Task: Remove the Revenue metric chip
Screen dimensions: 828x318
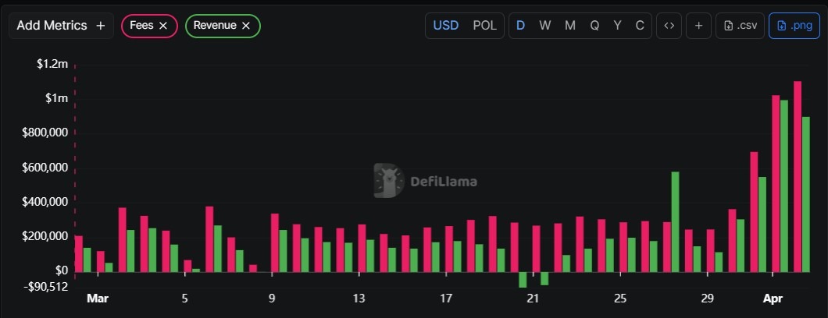Action: click(246, 26)
